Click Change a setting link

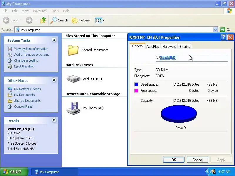(x=26, y=60)
